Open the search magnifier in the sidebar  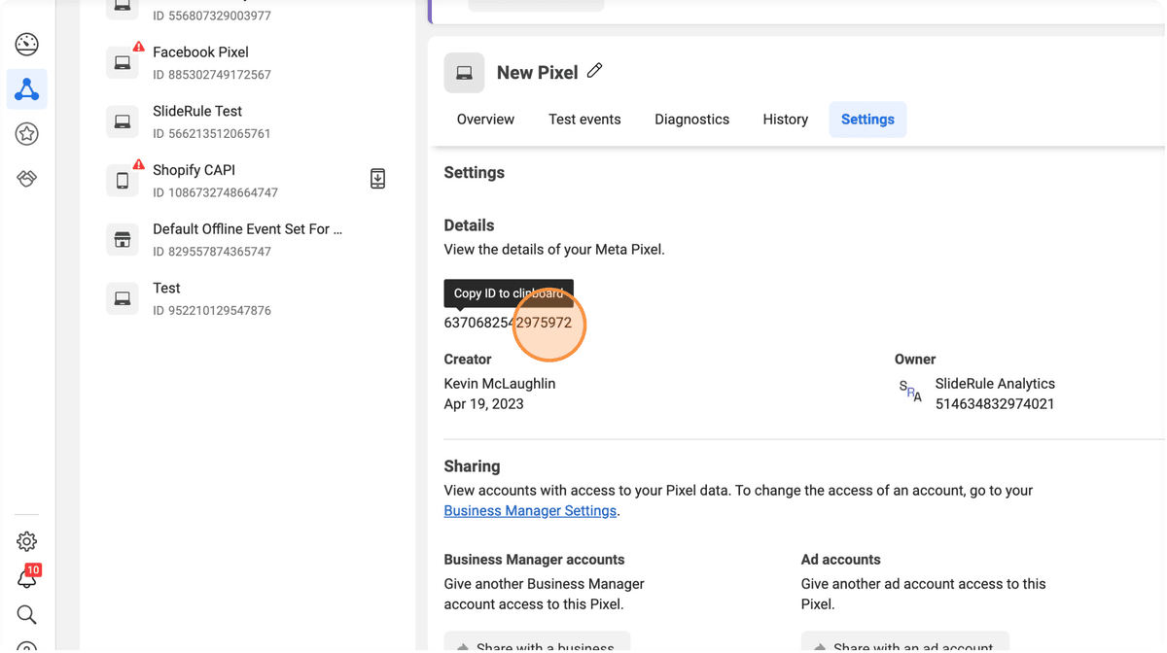tap(27, 615)
